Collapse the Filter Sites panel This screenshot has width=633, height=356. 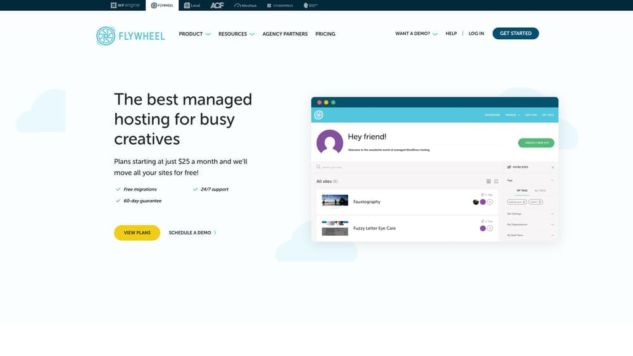point(553,168)
